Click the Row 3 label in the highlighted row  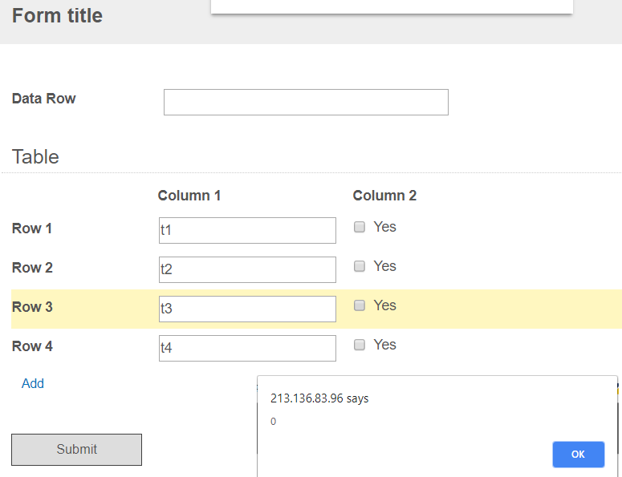[x=32, y=307]
